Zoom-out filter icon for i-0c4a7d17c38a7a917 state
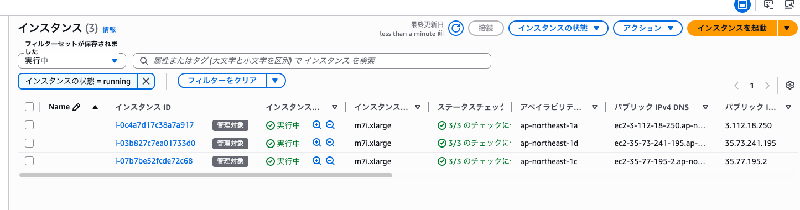The height and width of the screenshot is (210, 800). [x=330, y=125]
